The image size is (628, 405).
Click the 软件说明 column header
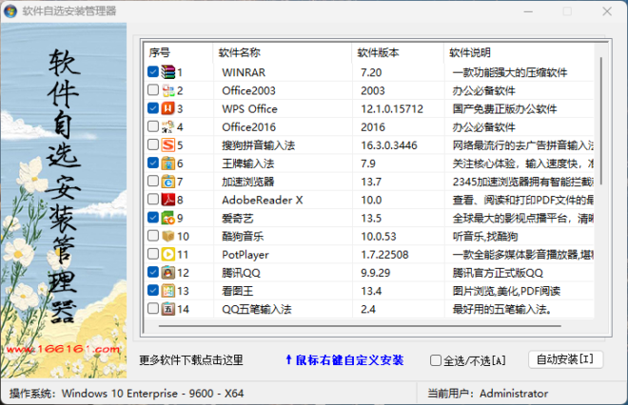[470, 51]
